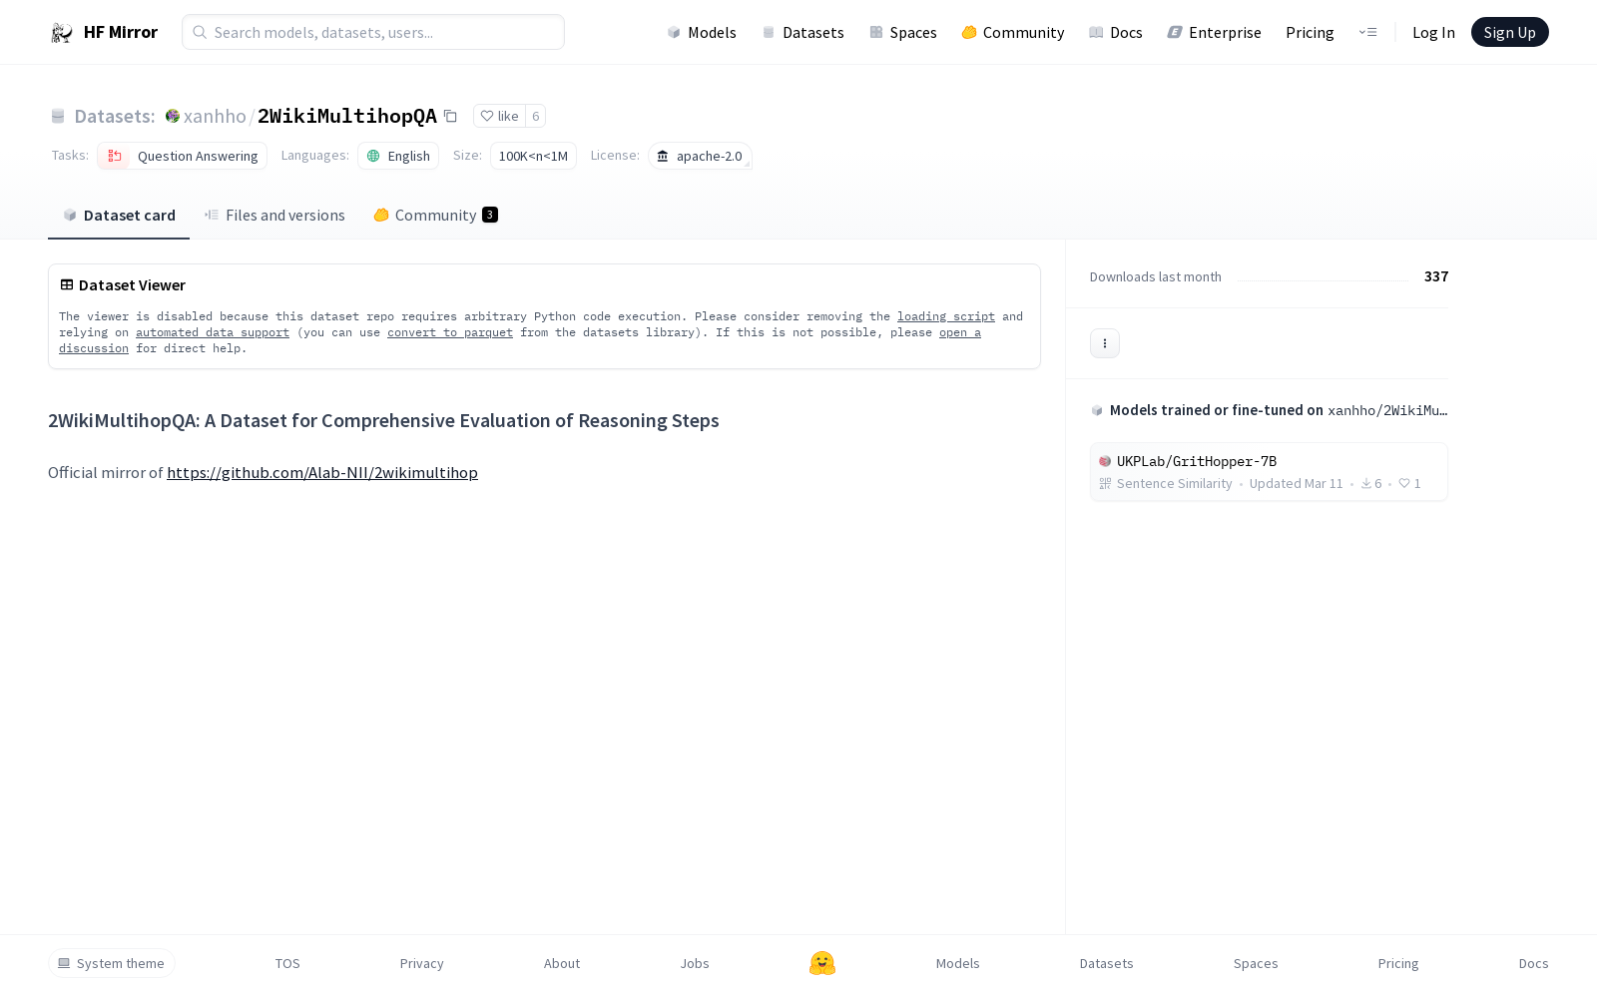This screenshot has width=1597, height=998.
Task: Click the like count number 6
Action: [536, 116]
